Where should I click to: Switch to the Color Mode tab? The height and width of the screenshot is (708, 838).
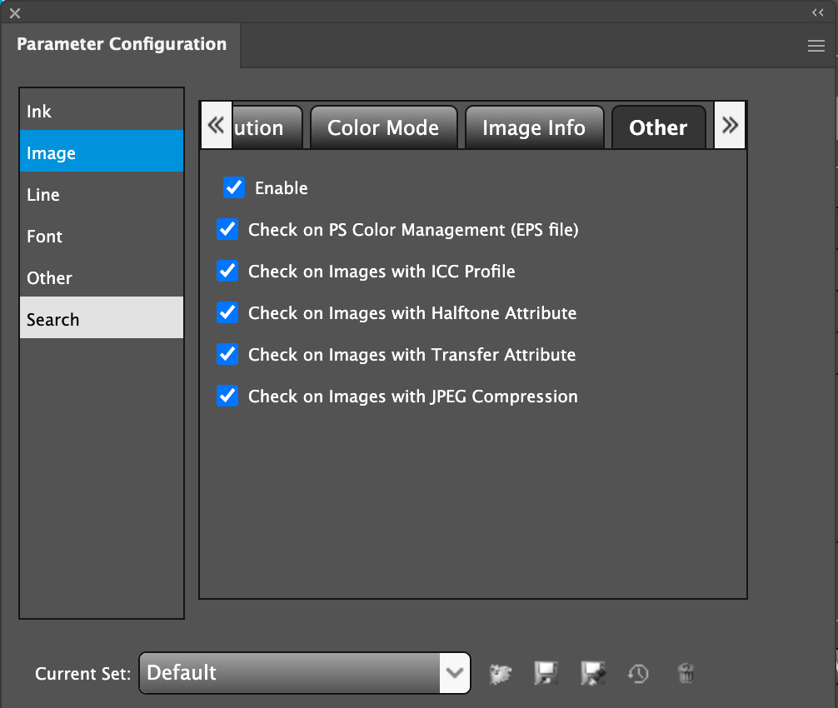pos(383,127)
